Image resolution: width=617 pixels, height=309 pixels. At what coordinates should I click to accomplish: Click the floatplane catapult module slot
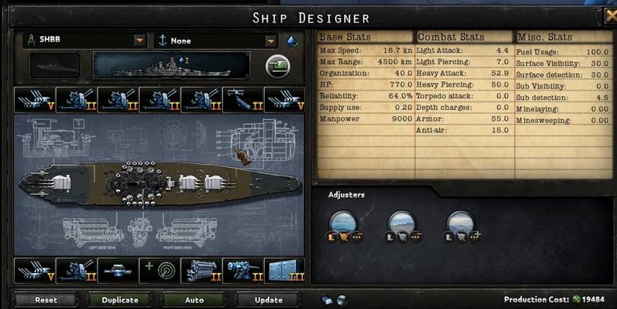pos(243,100)
